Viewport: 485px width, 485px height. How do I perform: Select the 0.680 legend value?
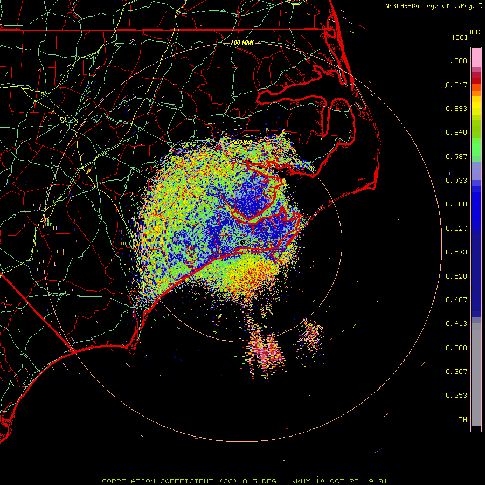tap(456, 204)
